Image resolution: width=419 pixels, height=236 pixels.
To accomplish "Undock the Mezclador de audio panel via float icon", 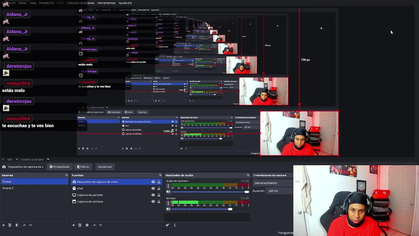I will [248, 175].
